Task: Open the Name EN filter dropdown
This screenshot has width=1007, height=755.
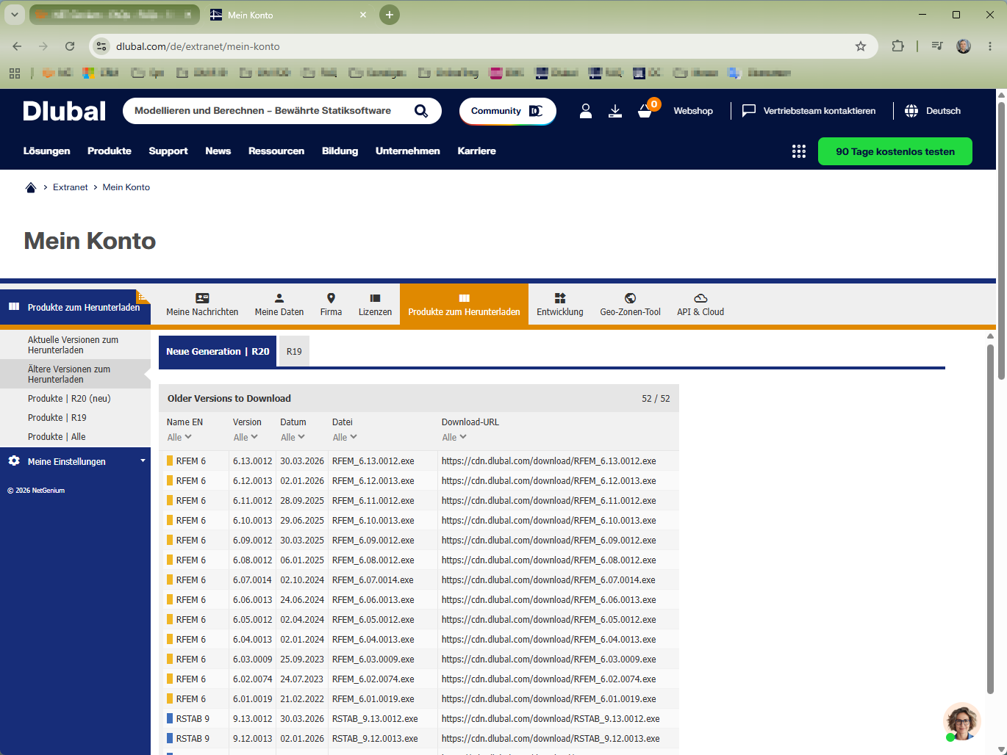Action: (179, 438)
